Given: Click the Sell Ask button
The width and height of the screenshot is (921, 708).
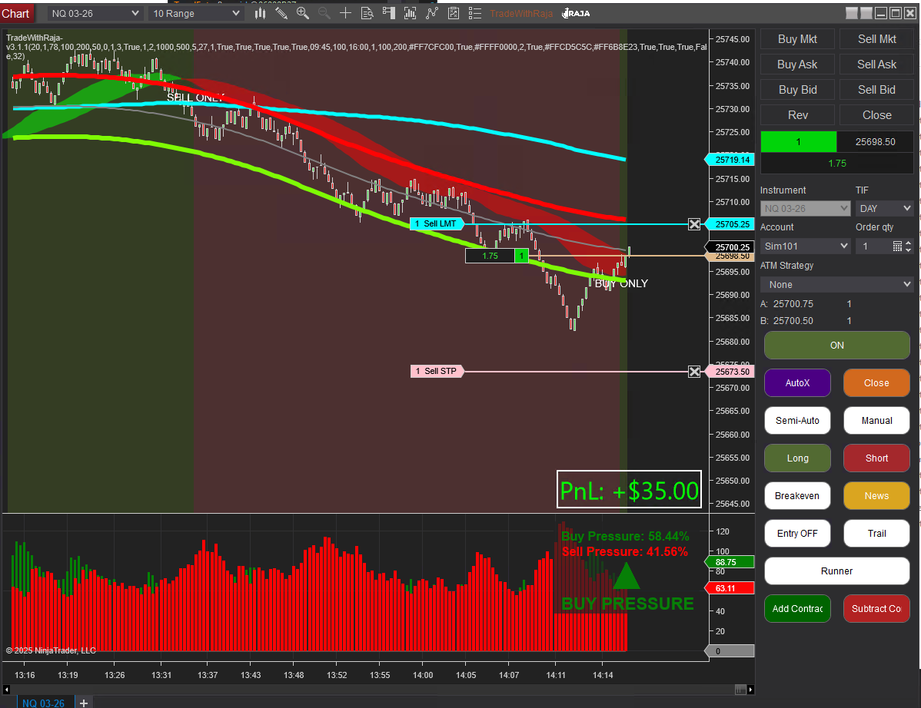Looking at the screenshot, I should (x=876, y=65).
